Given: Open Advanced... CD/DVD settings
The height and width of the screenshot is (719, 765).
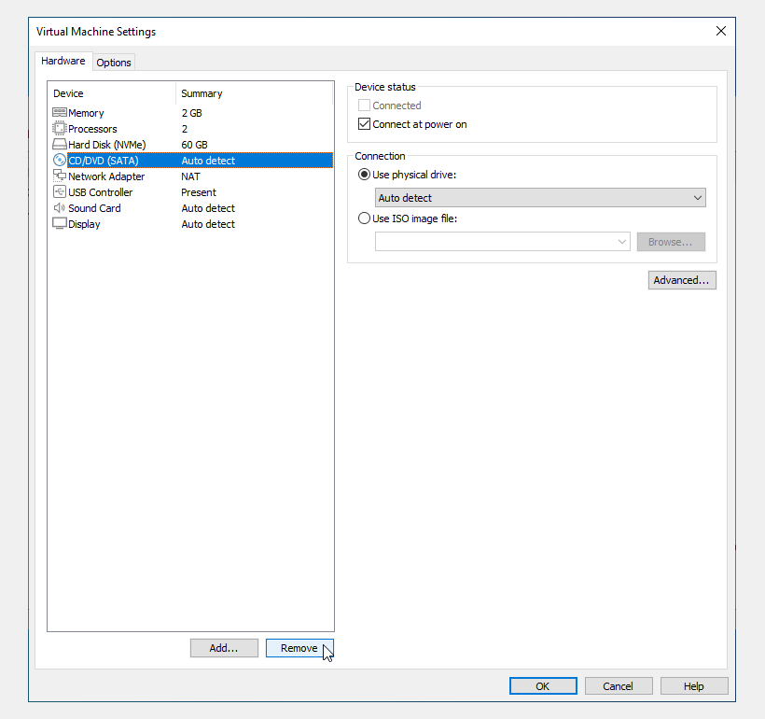Looking at the screenshot, I should pyautogui.click(x=682, y=280).
